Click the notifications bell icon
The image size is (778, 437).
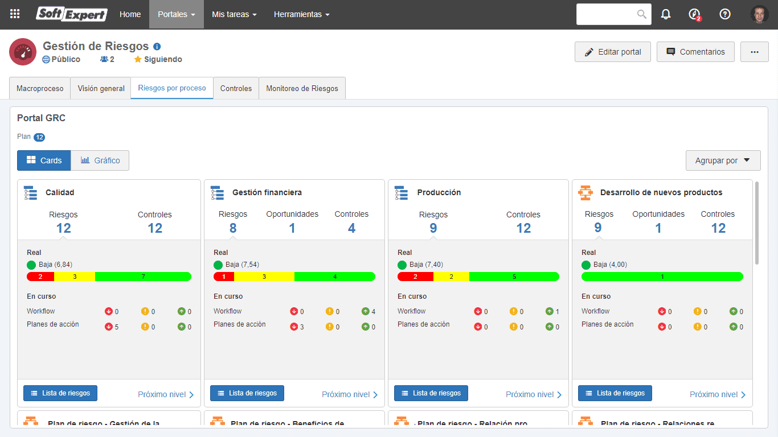tap(666, 14)
